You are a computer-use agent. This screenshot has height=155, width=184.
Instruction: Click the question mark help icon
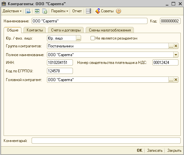click(119, 11)
